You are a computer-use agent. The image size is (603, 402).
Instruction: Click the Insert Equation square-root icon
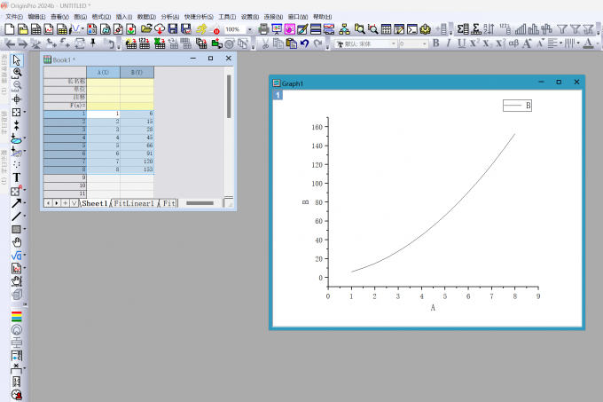coord(16,256)
